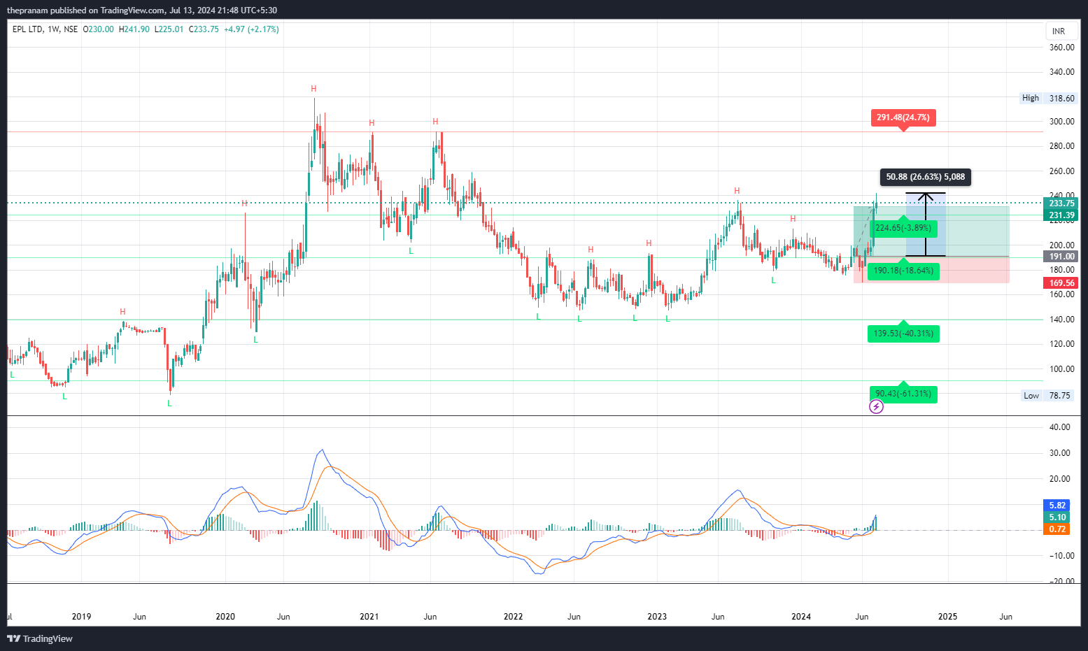Viewport: 1088px width, 651px height.
Task: Select the 224.65(-3.89%) green label
Action: tap(903, 228)
